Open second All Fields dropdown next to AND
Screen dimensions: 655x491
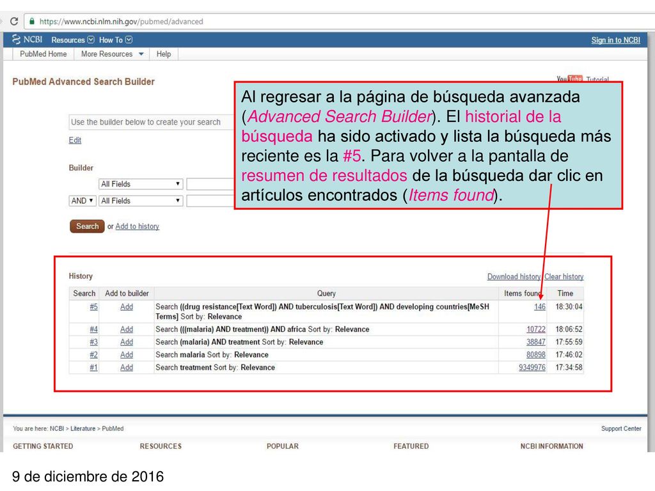[140, 201]
